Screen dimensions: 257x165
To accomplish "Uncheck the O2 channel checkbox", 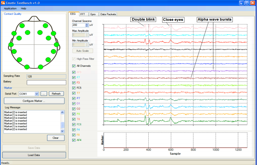I will [x=74, y=109].
